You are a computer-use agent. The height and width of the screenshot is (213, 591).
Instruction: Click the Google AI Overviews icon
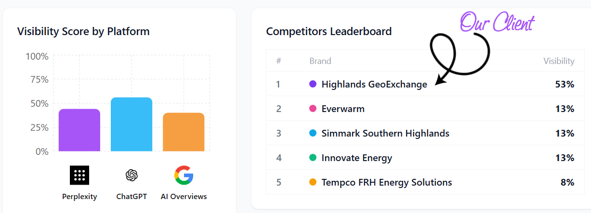[x=184, y=175]
